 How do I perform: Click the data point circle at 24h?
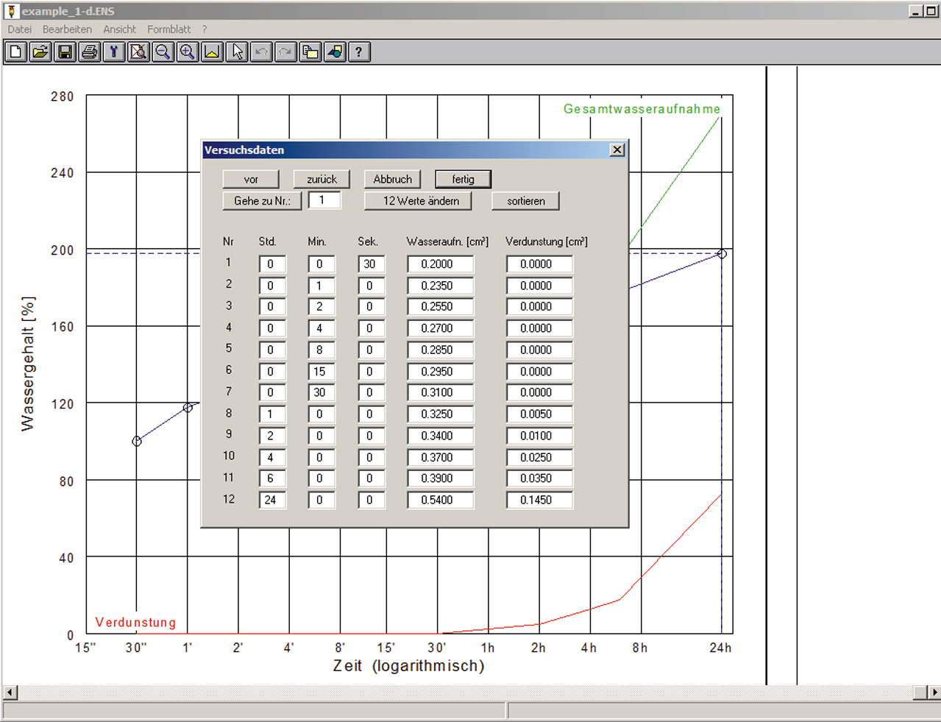tap(722, 254)
